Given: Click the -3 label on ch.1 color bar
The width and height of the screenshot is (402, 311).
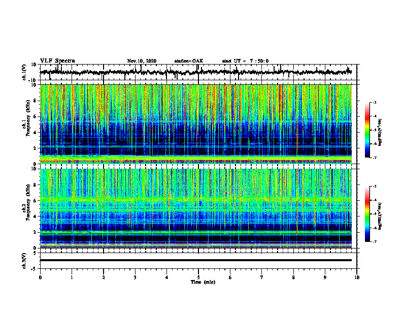Looking at the screenshot, I should (x=375, y=102).
